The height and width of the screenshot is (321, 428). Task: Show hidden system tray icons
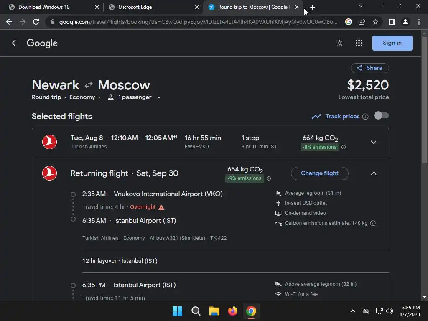click(353, 311)
